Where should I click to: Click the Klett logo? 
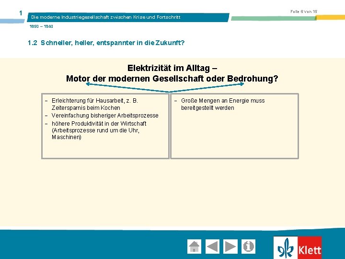click(298, 247)
